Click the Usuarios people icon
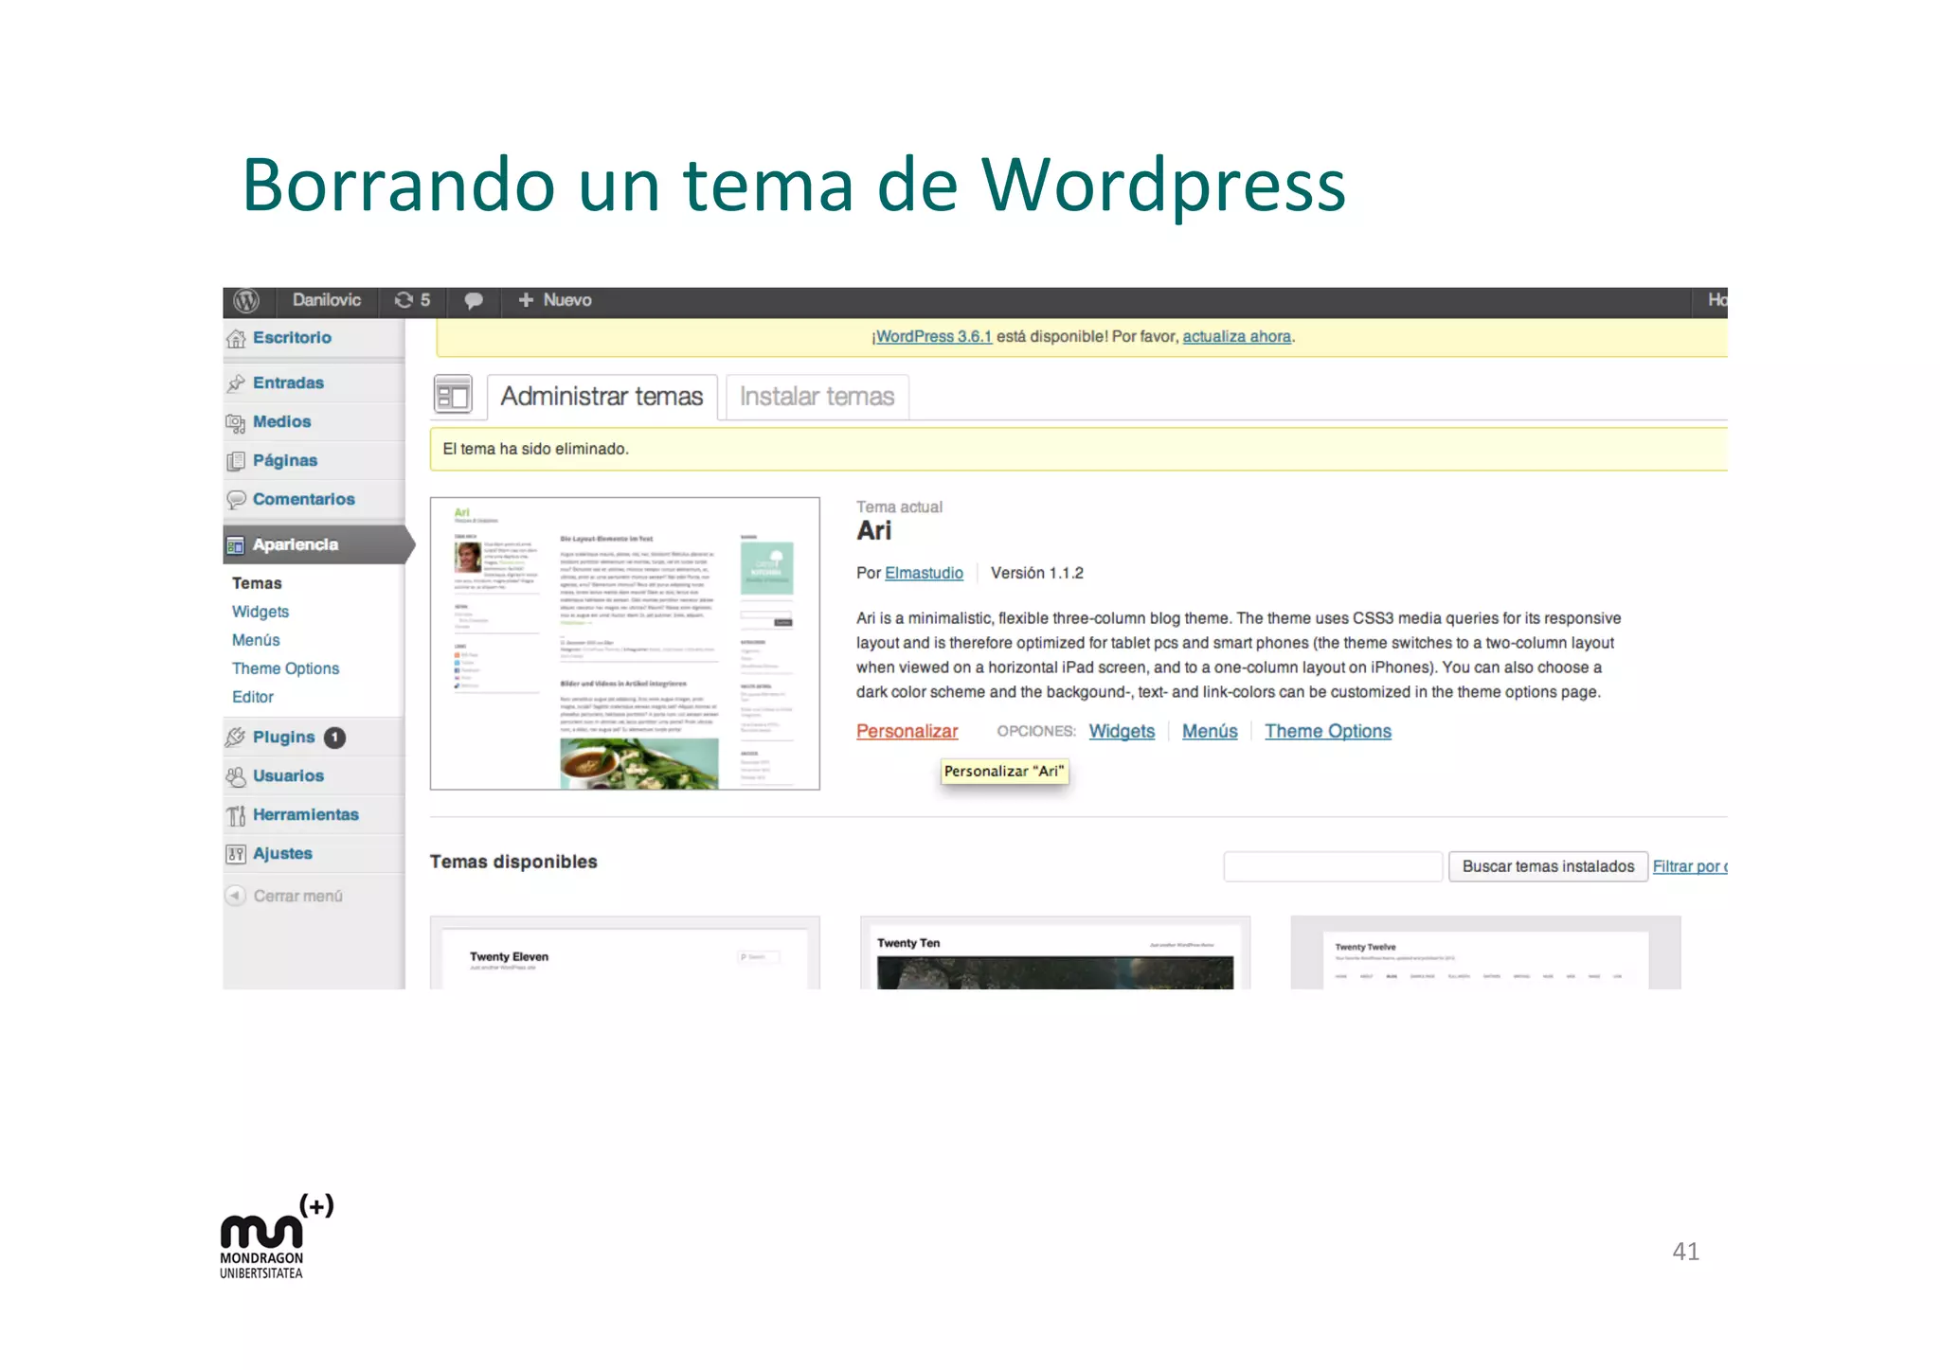 (236, 776)
